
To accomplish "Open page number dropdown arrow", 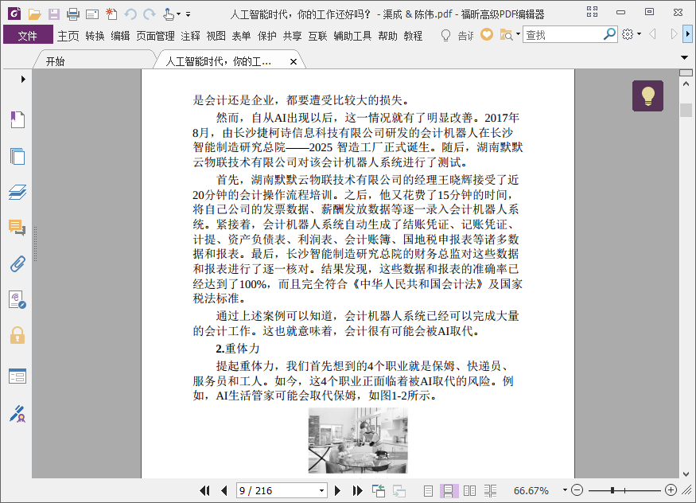I will tap(322, 491).
